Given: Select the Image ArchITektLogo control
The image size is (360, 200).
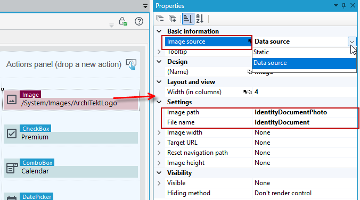Looking at the screenshot, I should (x=71, y=100).
